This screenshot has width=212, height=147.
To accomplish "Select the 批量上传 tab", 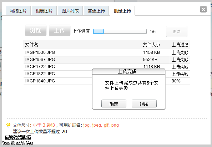I will [x=122, y=11].
